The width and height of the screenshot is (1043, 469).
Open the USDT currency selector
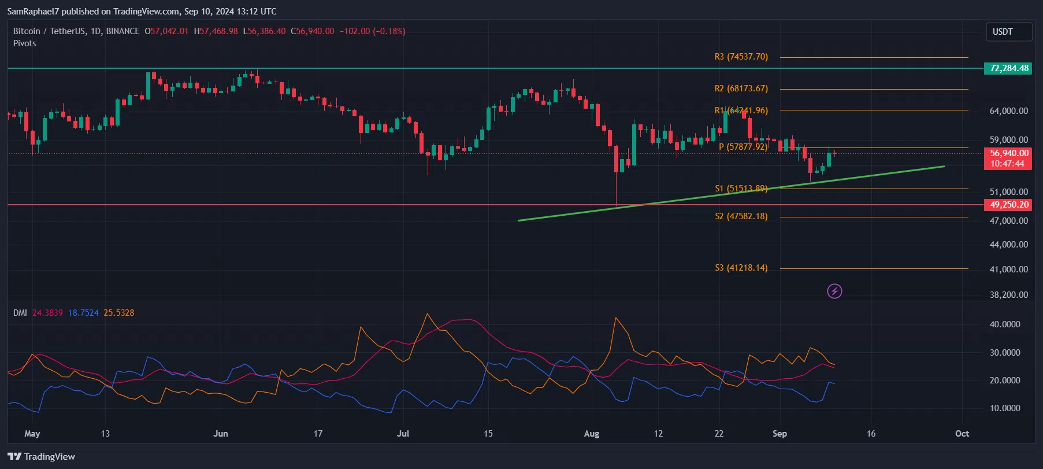pos(1008,32)
